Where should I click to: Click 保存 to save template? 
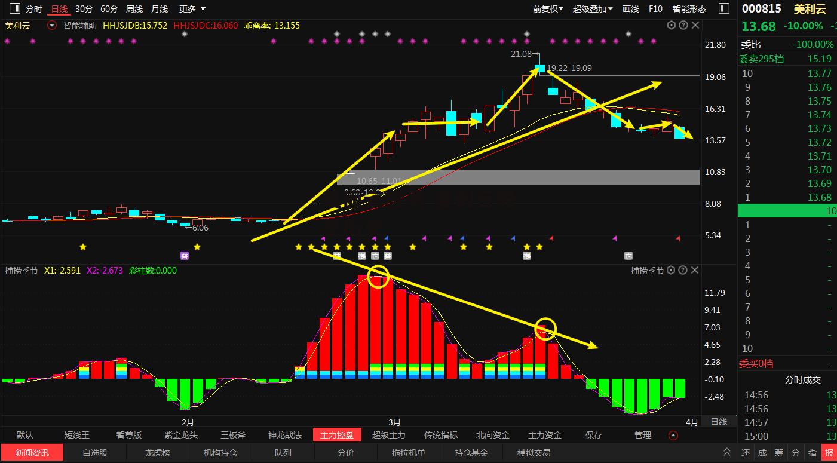click(594, 435)
